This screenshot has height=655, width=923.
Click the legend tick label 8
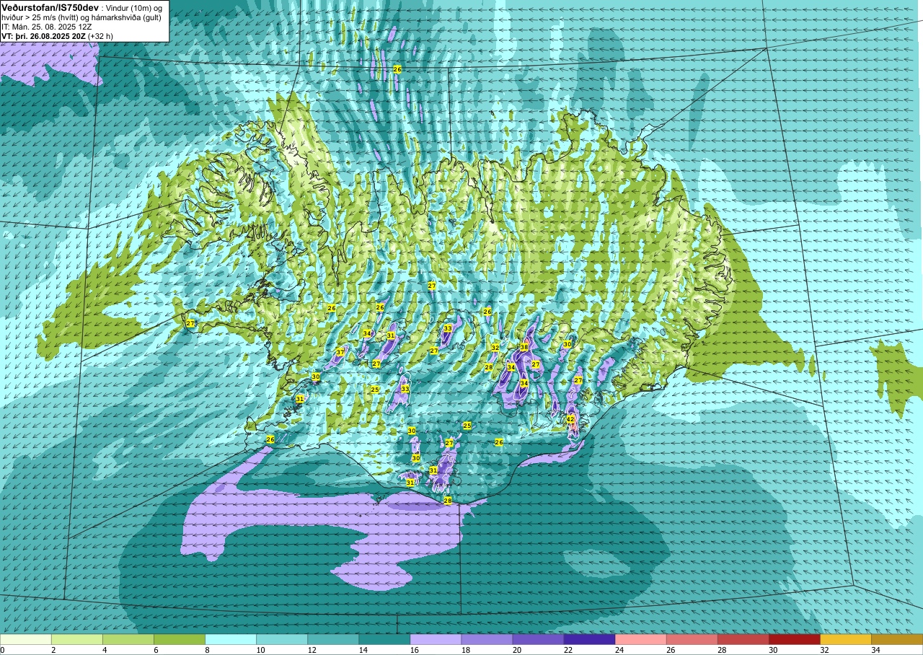(x=206, y=650)
